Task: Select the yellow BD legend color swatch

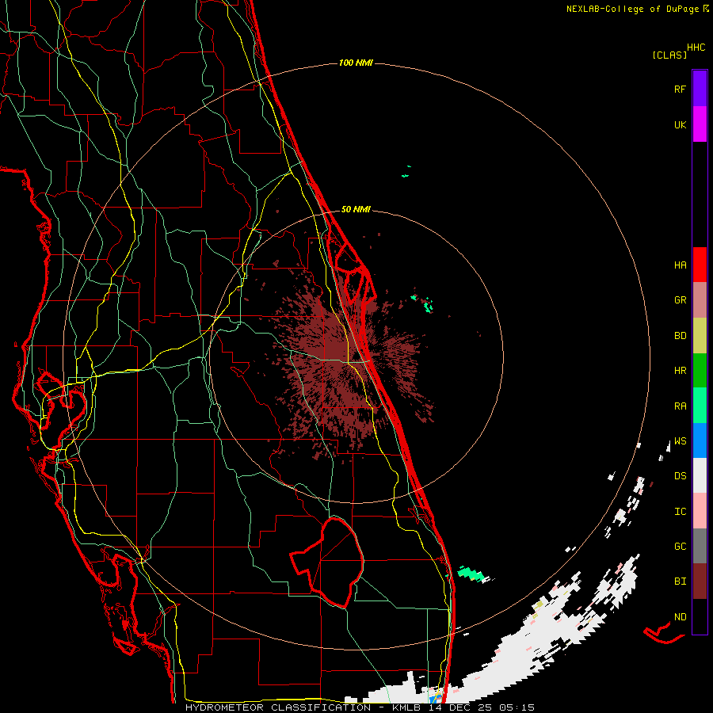Action: 700,336
